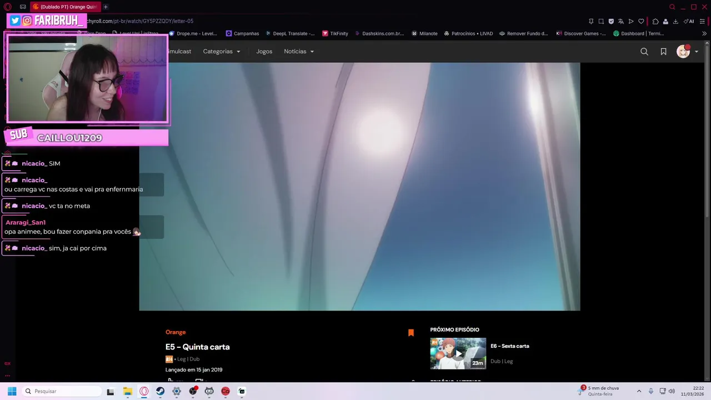The height and width of the screenshot is (400, 711).
Task: Click the Orange series link
Action: pos(176,332)
